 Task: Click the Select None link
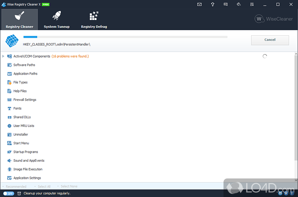[x=69, y=186]
